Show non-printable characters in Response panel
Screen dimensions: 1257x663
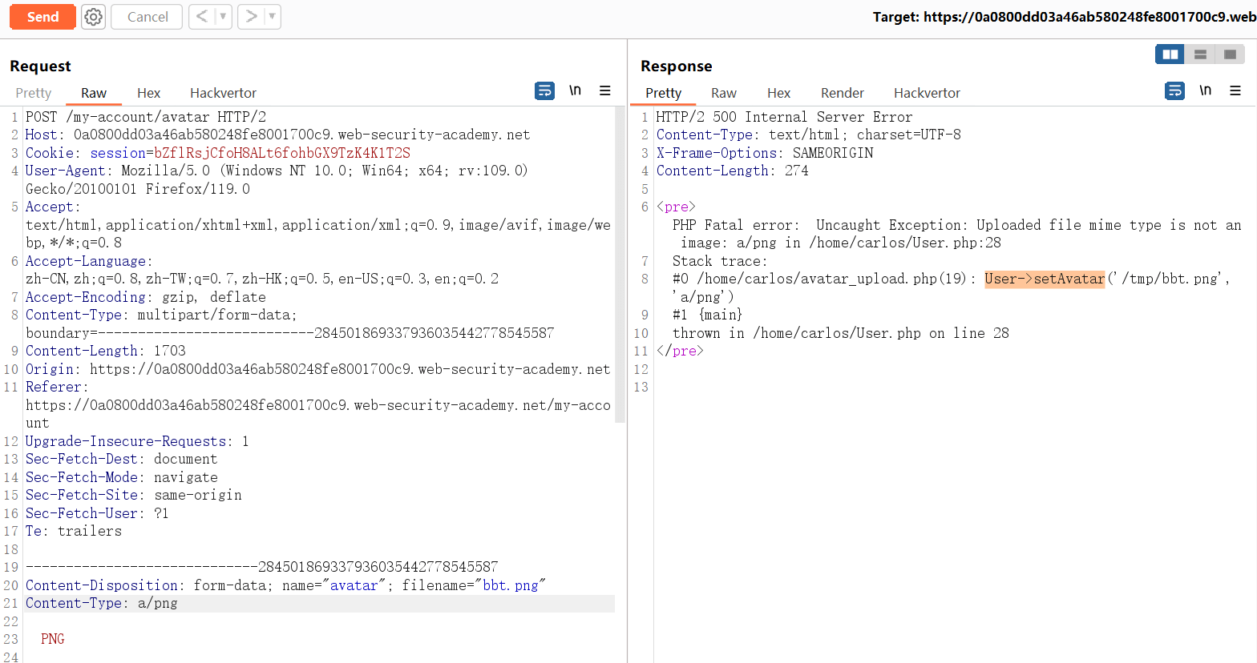coord(1205,91)
